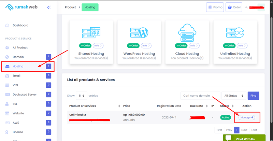Click Product in the breadcrumb
This screenshot has width=273, height=141.
point(70,7)
